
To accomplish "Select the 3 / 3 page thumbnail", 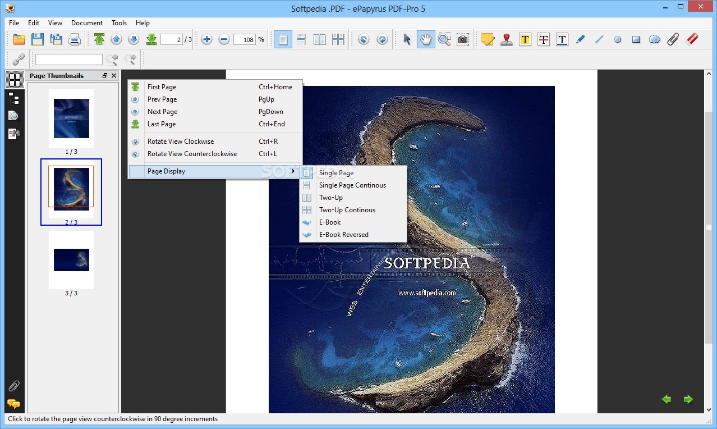I will tap(71, 260).
